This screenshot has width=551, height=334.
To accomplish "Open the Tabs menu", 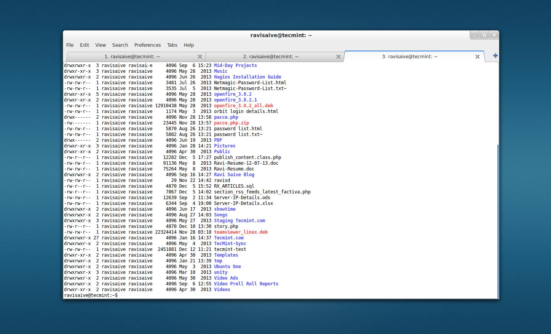I will 172,45.
